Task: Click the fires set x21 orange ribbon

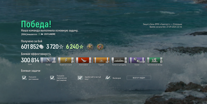Action: point(101,60)
